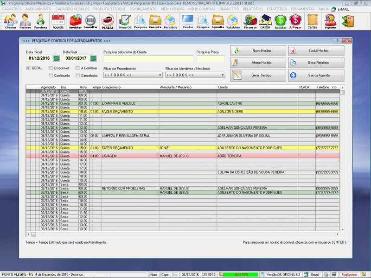Screen dimensions: 371x278
Task: Select LIMPEZA E REGULAGEM GERAL row
Action: (x=183, y=136)
